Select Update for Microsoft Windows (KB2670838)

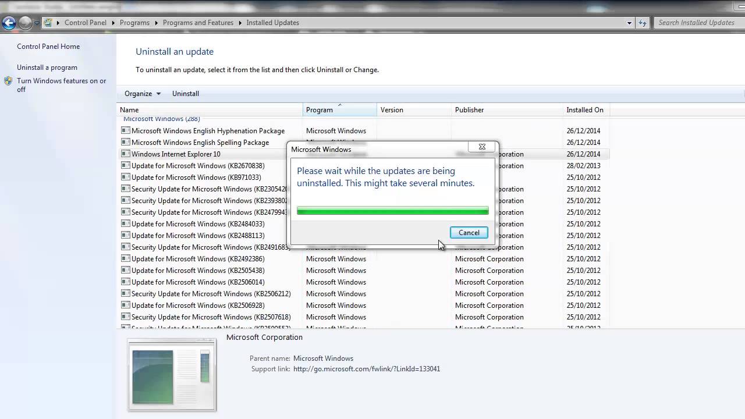pos(198,166)
